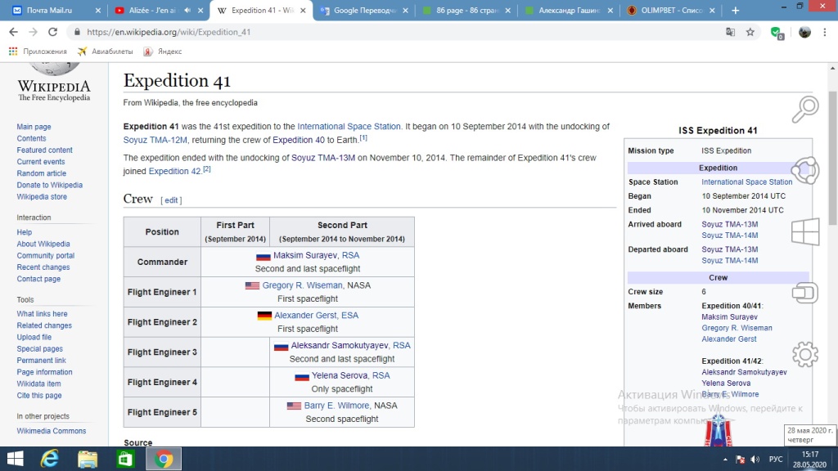Go back with the browser back arrow
This screenshot has height=471, width=838.
click(13, 32)
